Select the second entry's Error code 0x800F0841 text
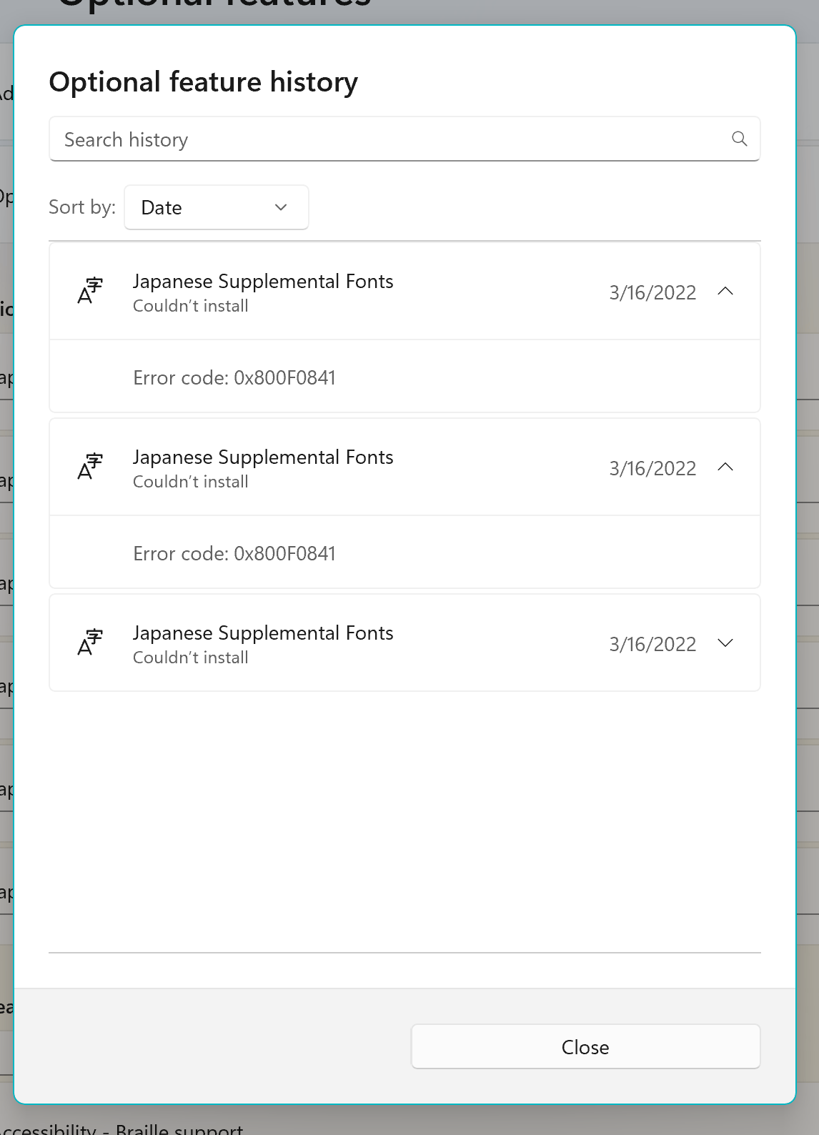The width and height of the screenshot is (819, 1135). pos(234,553)
